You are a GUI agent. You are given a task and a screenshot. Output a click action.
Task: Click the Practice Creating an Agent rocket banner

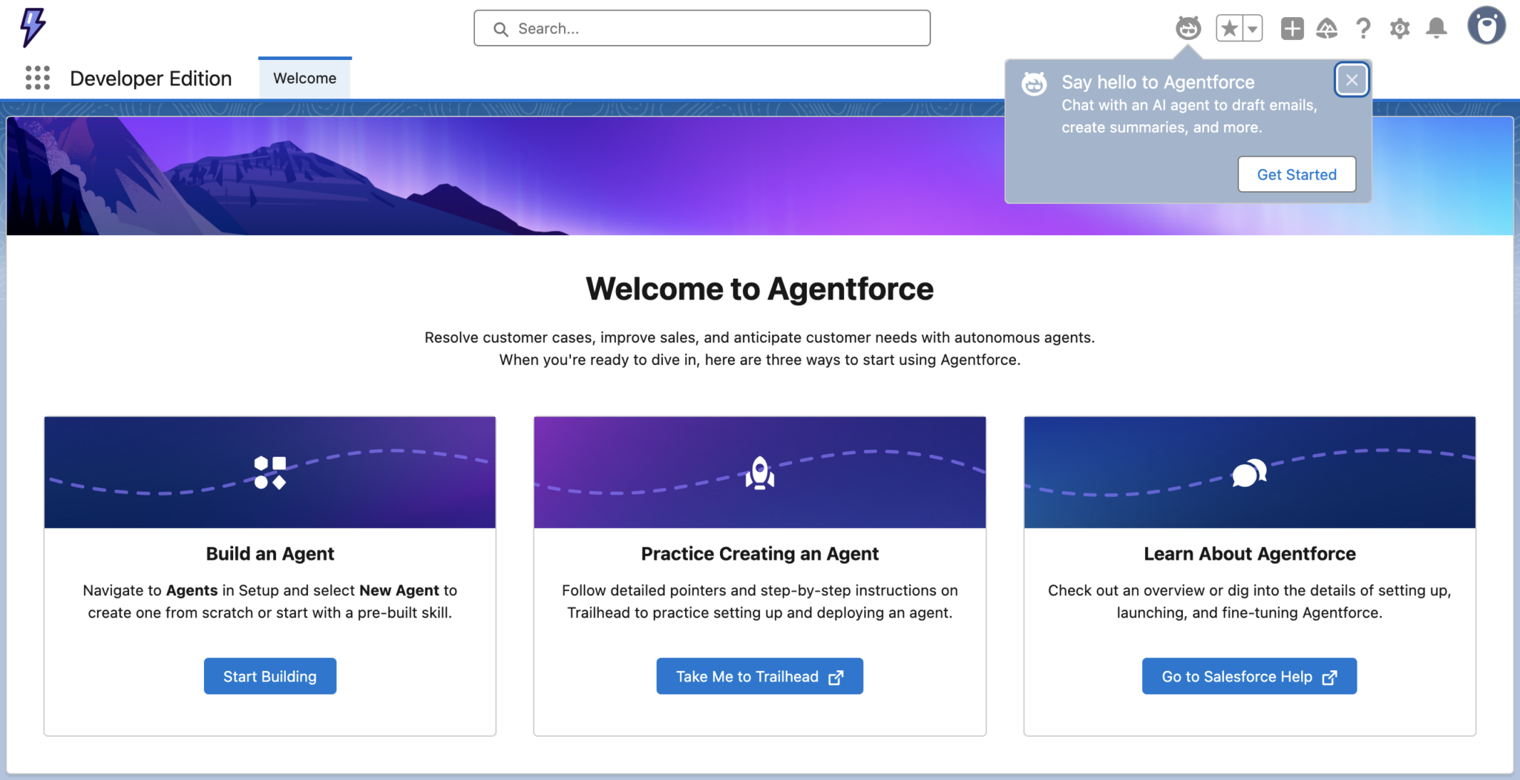click(x=759, y=472)
